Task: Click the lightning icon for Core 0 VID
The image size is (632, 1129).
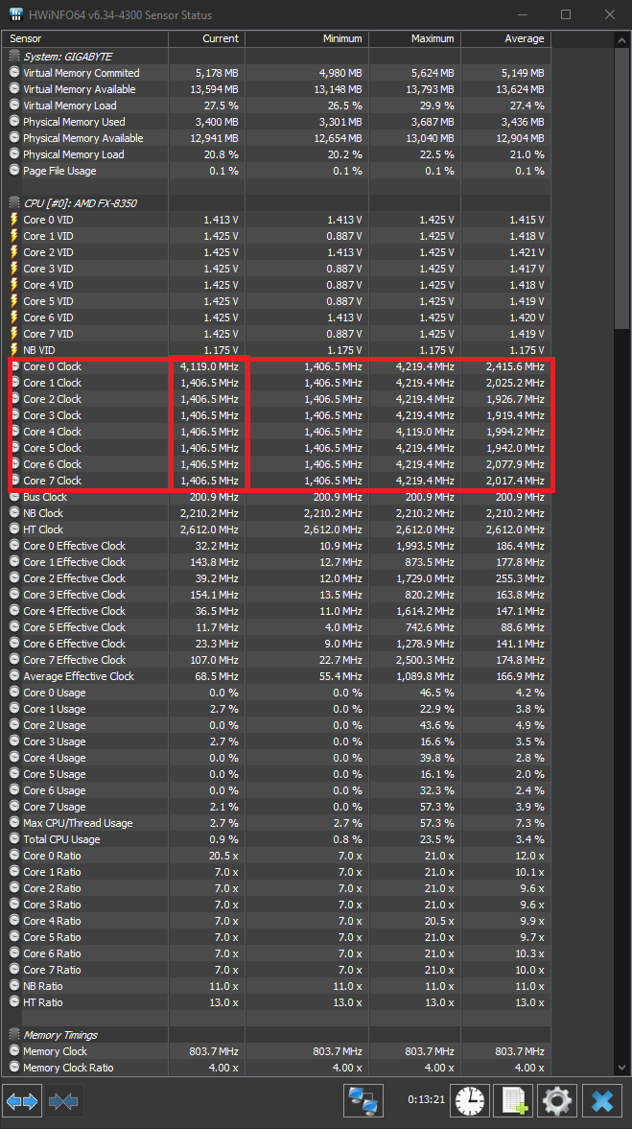Action: click(x=14, y=220)
